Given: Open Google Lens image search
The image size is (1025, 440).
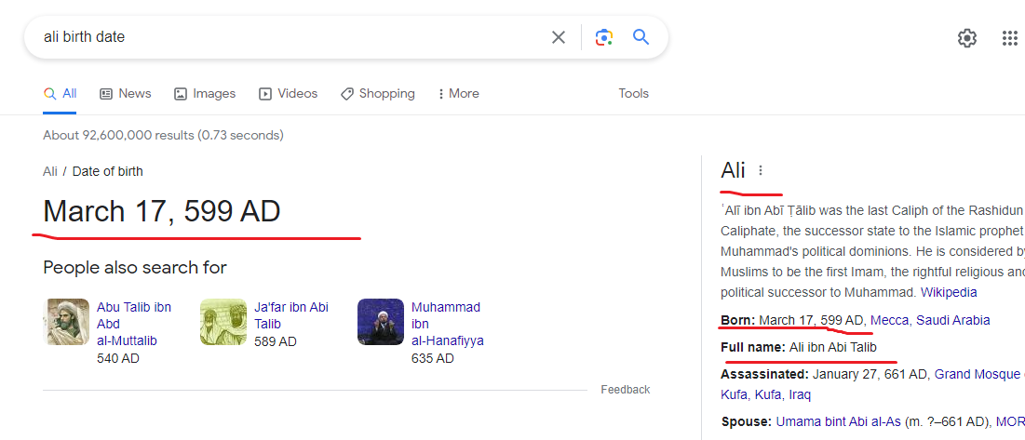Looking at the screenshot, I should click(604, 37).
